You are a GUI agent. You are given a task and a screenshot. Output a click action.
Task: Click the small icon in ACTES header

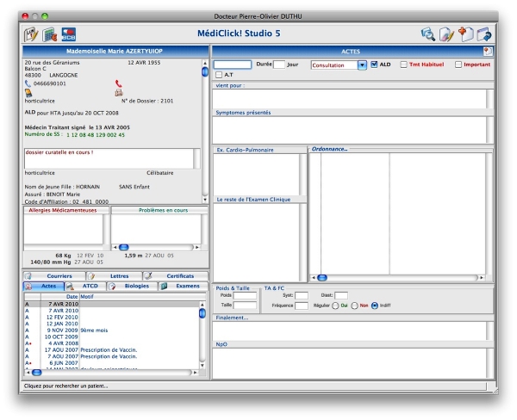(x=488, y=51)
